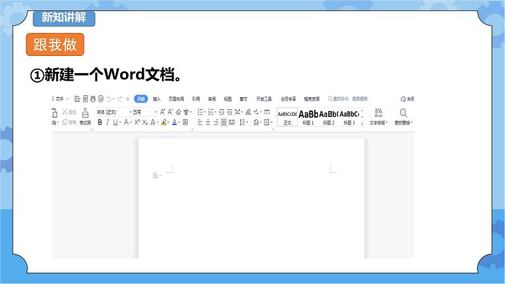Switch to the 页面布局 tab
Image resolution: width=505 pixels, height=284 pixels.
coord(176,99)
